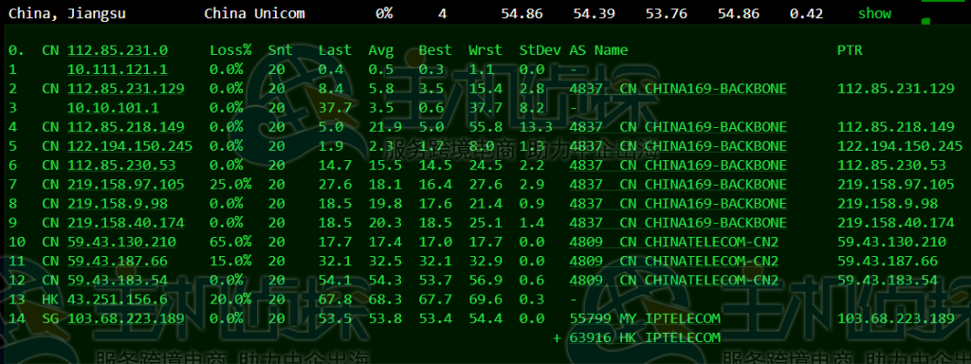Click the 4809 CN CHINATELECOM-CN2 link in hop 10

click(x=674, y=243)
